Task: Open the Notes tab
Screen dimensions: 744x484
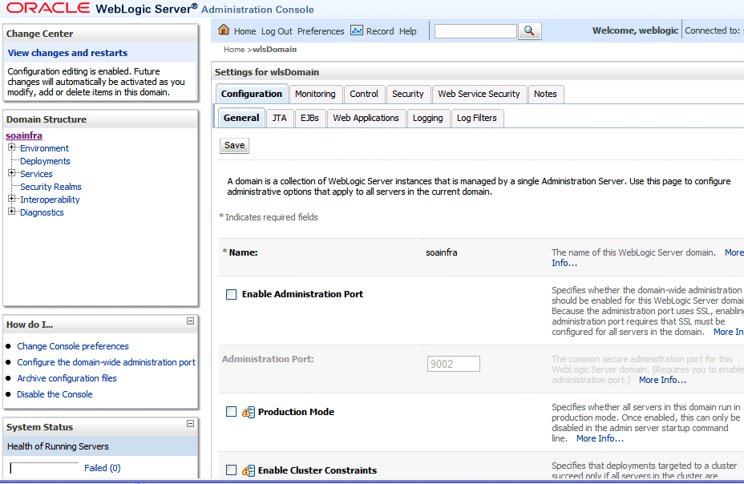Action: [545, 94]
